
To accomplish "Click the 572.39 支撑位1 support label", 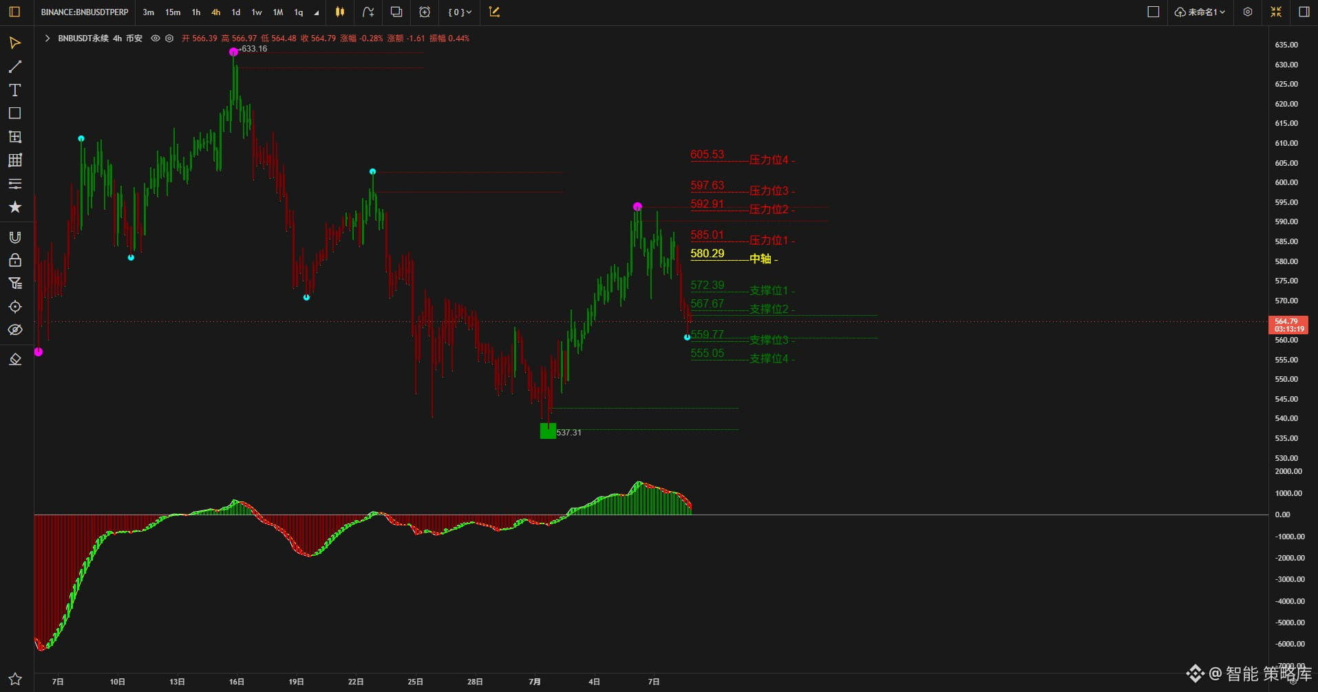I will [x=743, y=288].
